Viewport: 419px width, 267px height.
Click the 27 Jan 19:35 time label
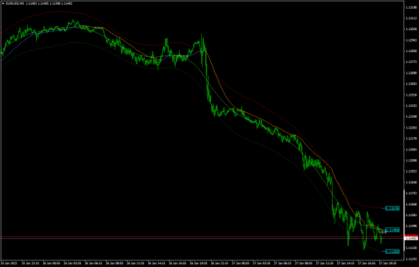(x=387, y=263)
